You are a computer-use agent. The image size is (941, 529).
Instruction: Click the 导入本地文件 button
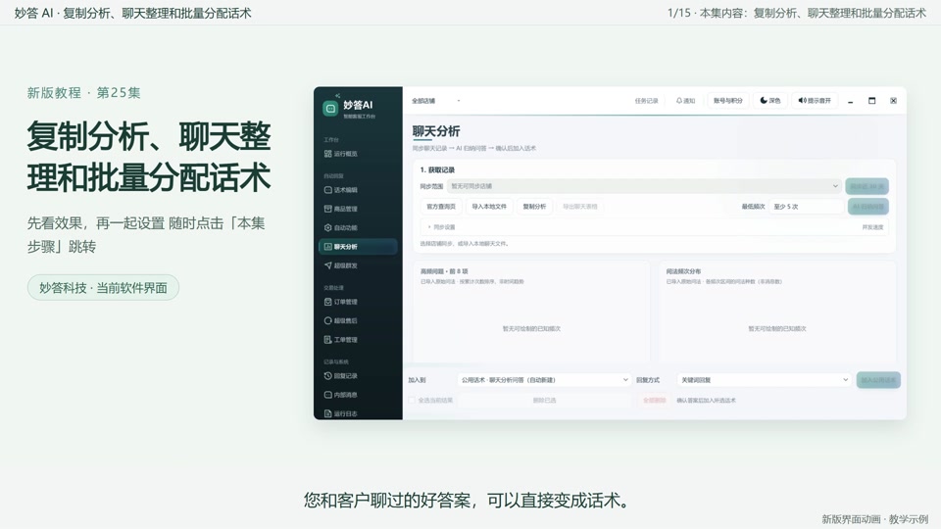tap(489, 207)
